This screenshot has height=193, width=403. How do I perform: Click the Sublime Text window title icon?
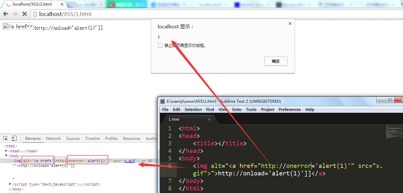point(162,101)
